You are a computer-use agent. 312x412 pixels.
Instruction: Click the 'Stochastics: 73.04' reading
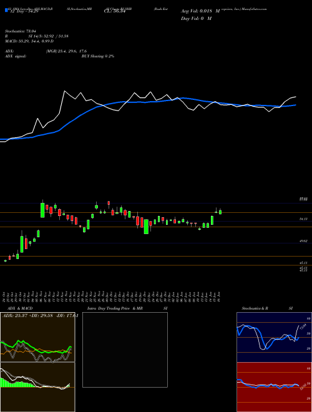20,31
